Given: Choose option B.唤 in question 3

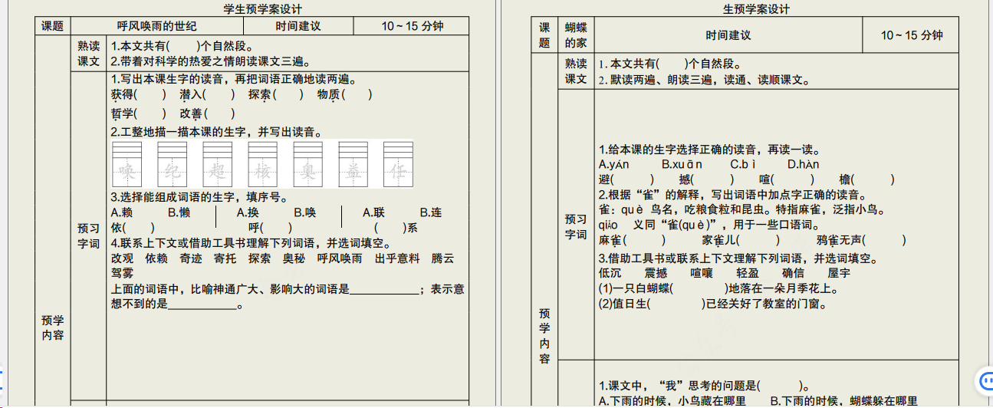Looking at the screenshot, I should click(305, 212).
